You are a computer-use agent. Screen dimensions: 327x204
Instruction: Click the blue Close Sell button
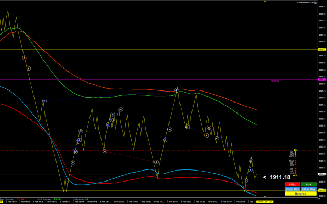click(x=292, y=189)
